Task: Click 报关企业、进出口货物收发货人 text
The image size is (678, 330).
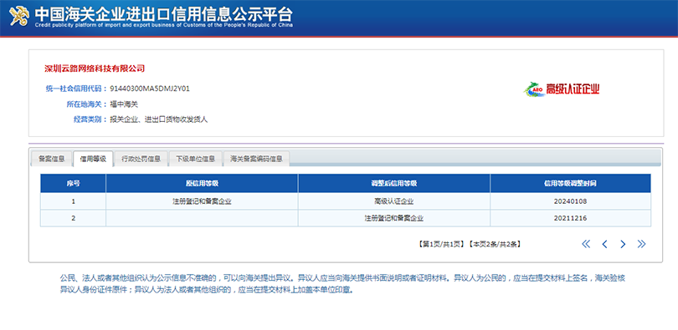Action: 159,119
